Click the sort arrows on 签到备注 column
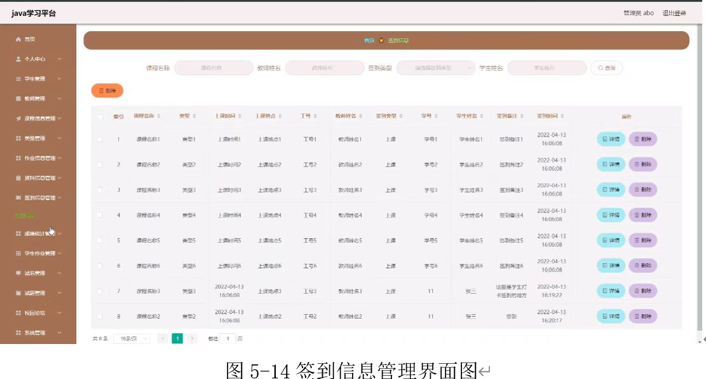The image size is (706, 379). click(521, 116)
